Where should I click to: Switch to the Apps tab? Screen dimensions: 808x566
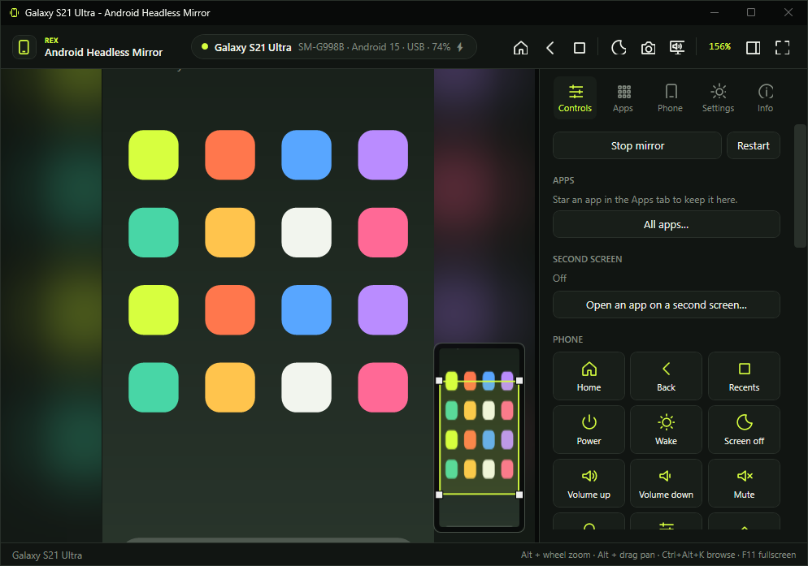click(623, 98)
